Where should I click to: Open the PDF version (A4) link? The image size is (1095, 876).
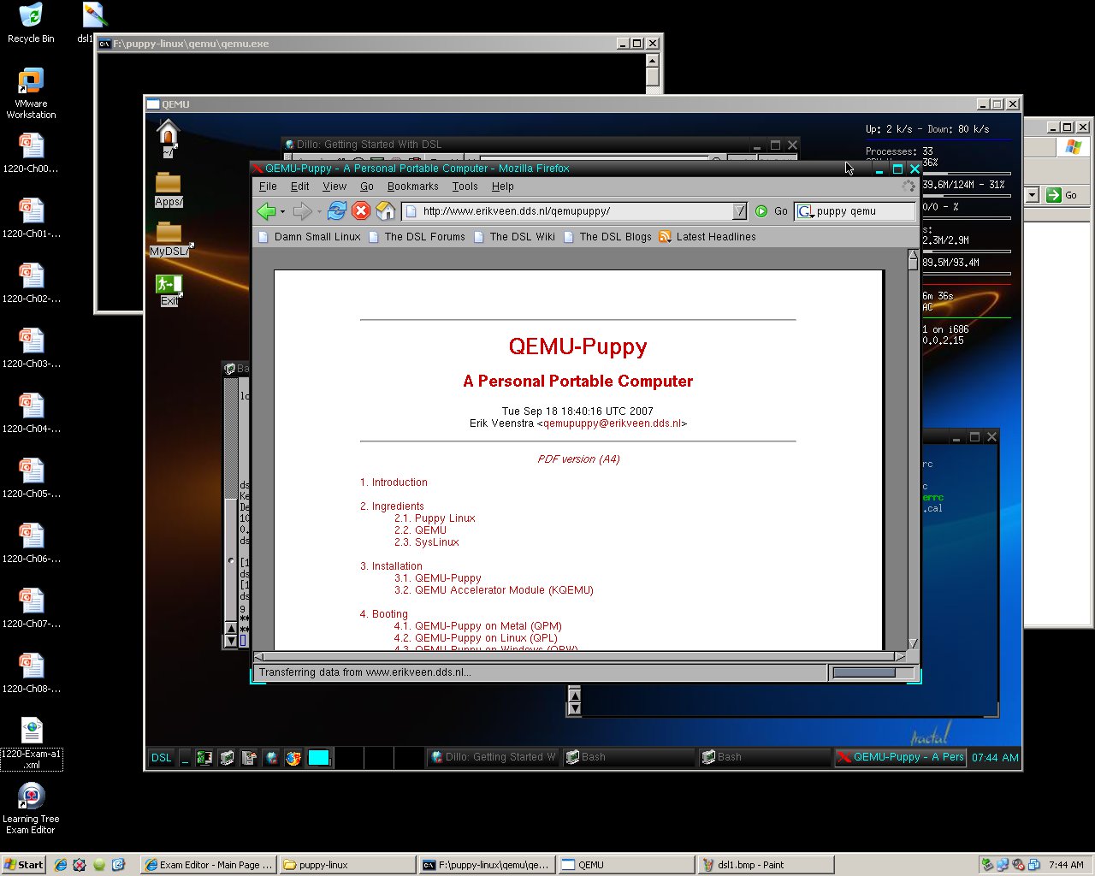(x=578, y=459)
